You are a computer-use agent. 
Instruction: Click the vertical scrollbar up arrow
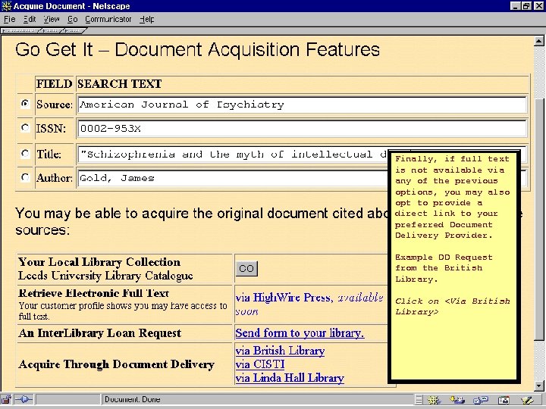pos(538,41)
